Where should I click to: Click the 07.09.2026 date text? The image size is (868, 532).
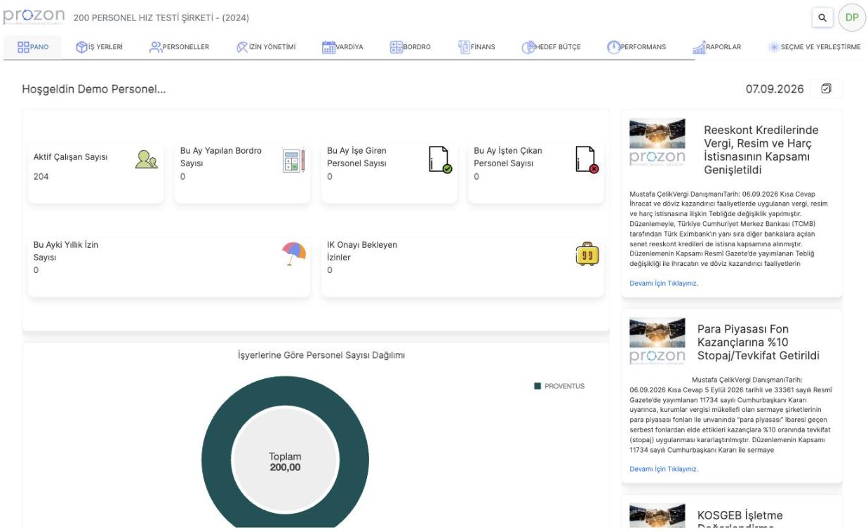(775, 89)
